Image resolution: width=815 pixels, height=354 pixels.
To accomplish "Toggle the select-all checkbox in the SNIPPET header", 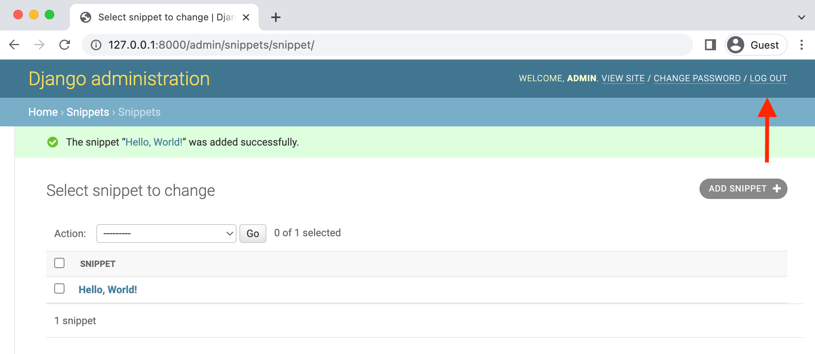I will pos(59,263).
